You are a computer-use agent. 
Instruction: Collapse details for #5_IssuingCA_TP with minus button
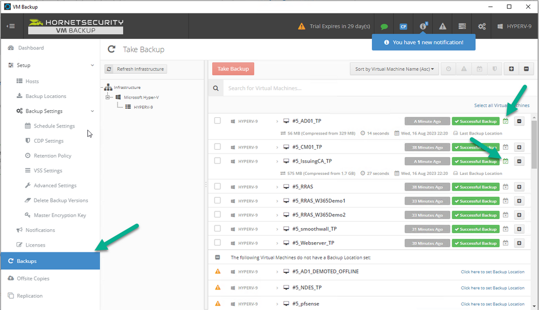(x=519, y=161)
